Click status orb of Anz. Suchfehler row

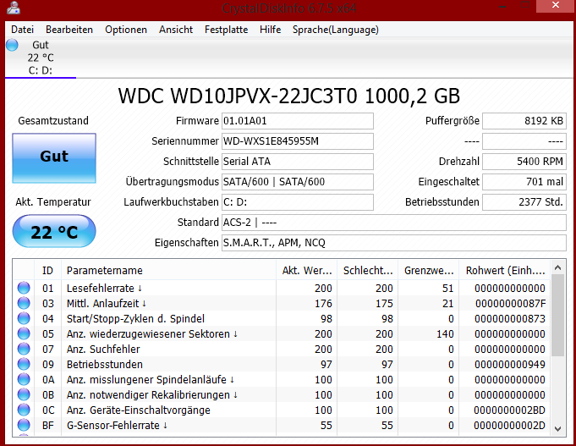(x=24, y=349)
